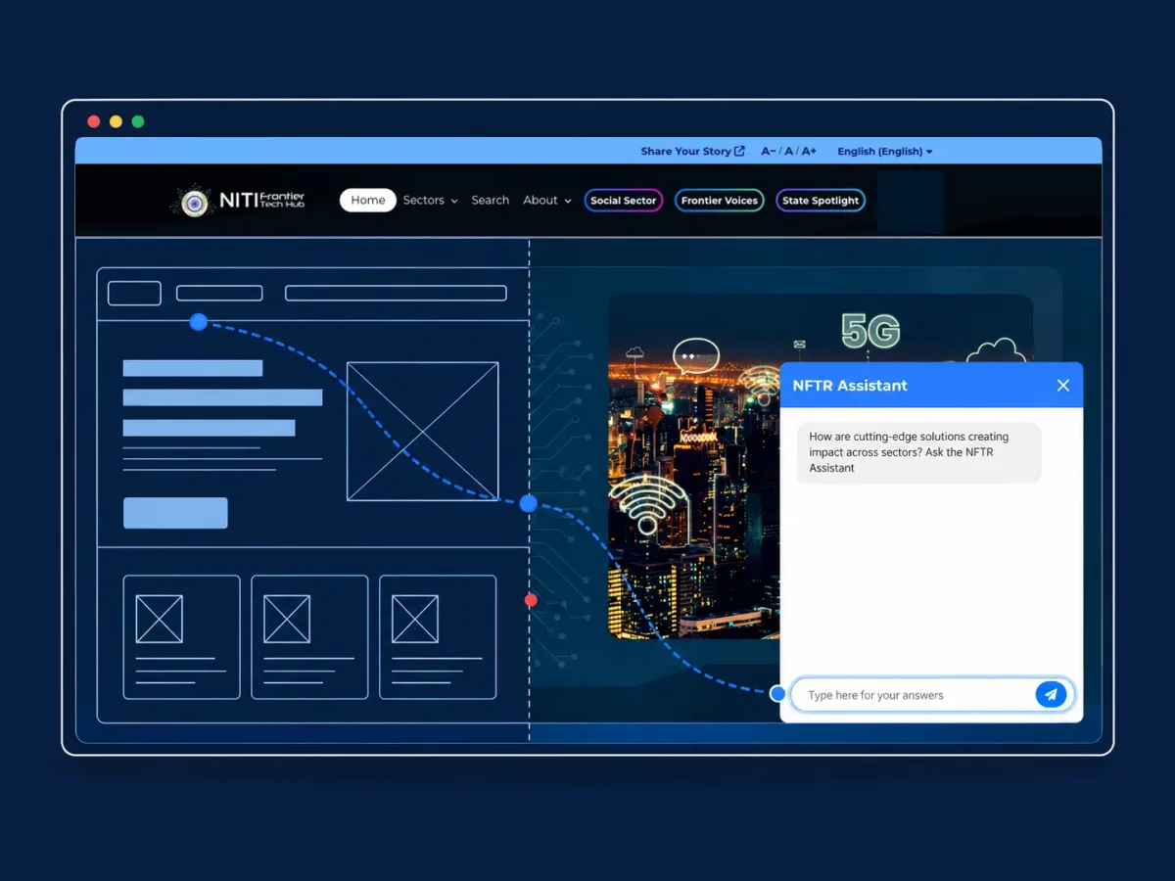Send message with paper plane icon
1175x881 pixels.
pyautogui.click(x=1051, y=695)
